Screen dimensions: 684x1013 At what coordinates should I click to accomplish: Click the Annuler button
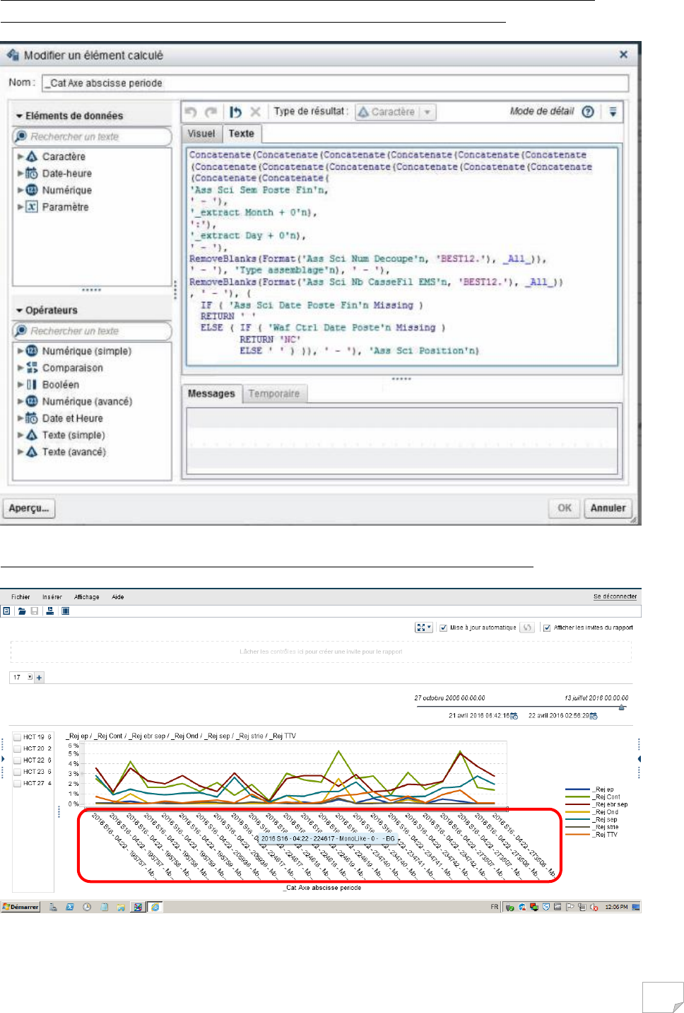click(x=608, y=509)
